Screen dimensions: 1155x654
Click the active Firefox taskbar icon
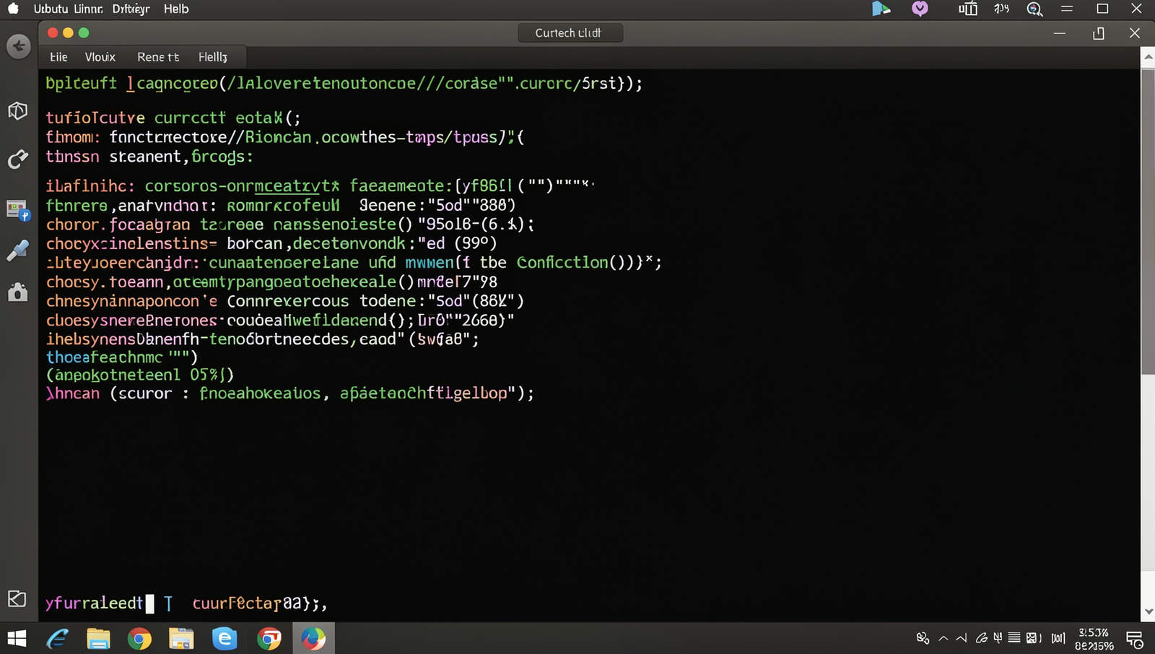pos(313,639)
